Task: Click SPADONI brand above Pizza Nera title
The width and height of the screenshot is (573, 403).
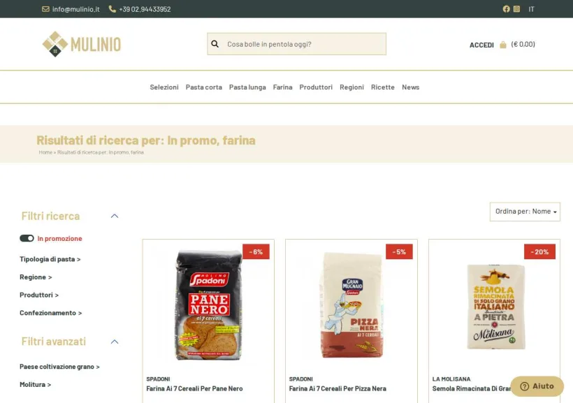Action: click(x=300, y=379)
